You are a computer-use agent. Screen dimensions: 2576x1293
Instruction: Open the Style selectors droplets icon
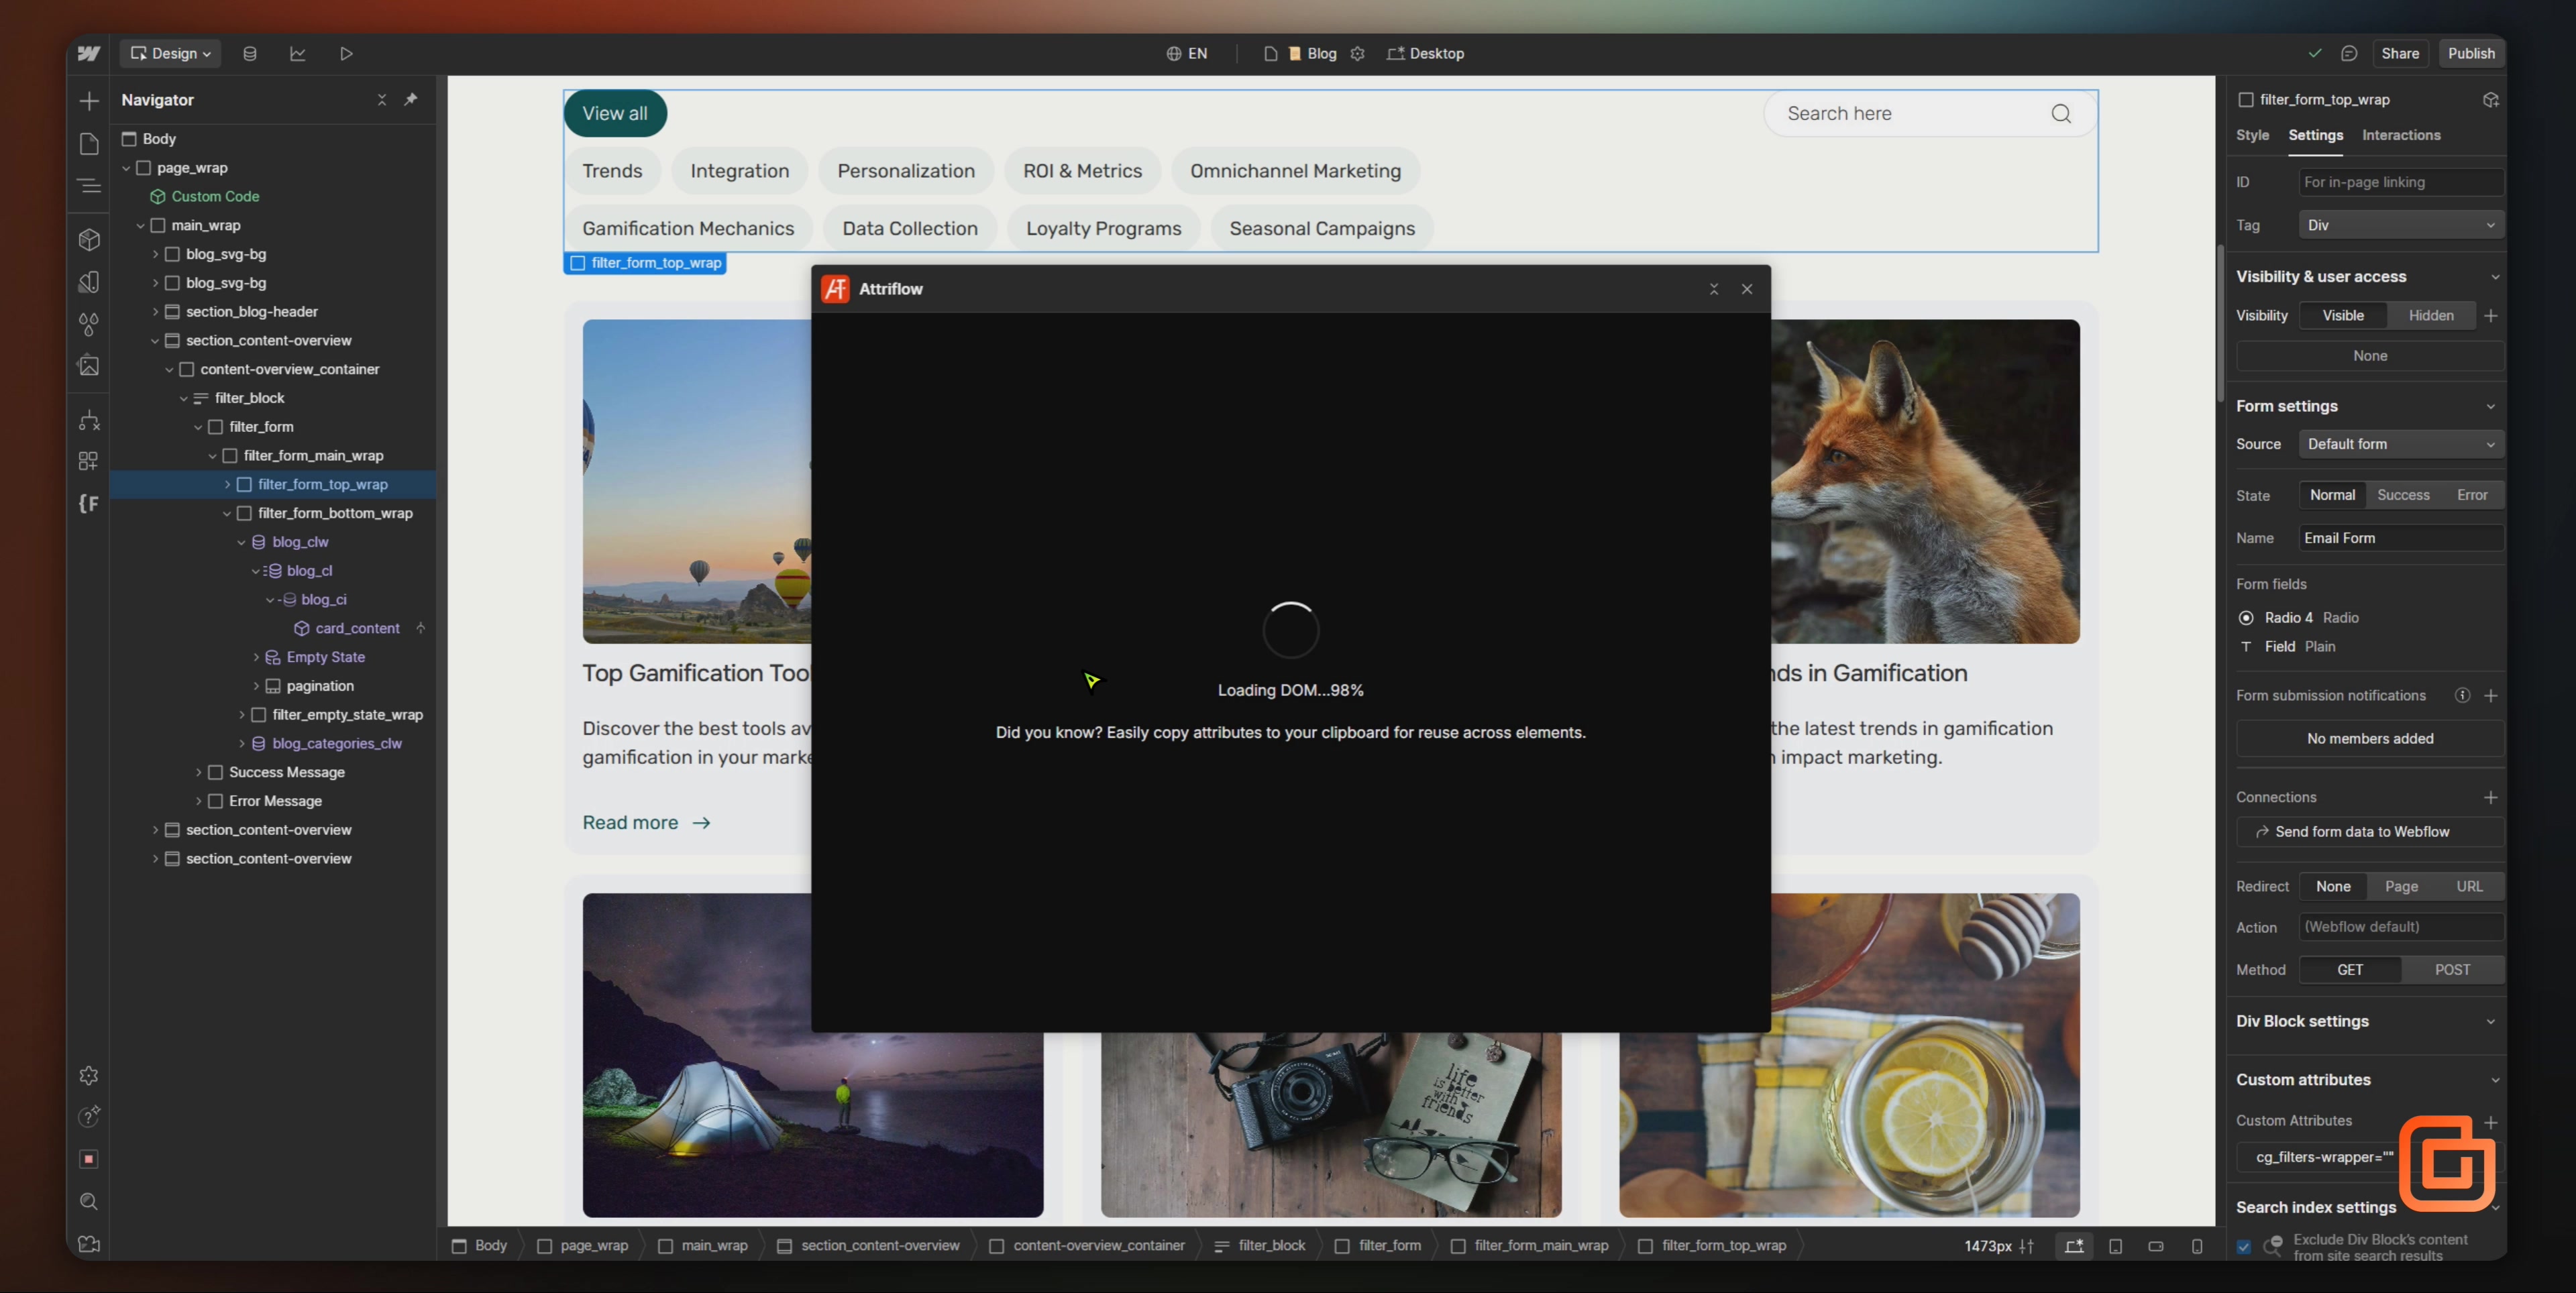[89, 324]
